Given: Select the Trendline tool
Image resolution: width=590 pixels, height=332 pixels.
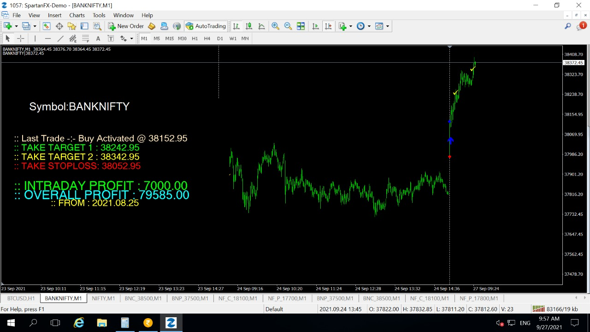Looking at the screenshot, I should [x=60, y=38].
